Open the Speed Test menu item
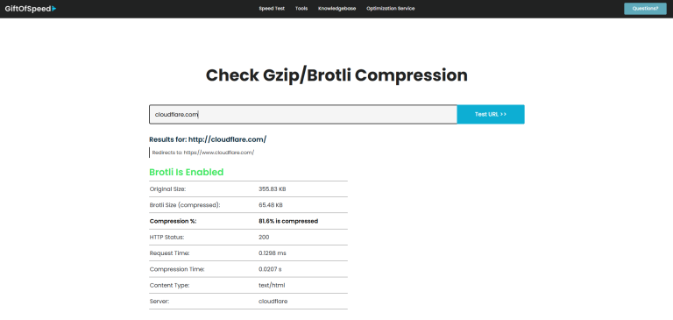This screenshot has height=320, width=673. 272,9
